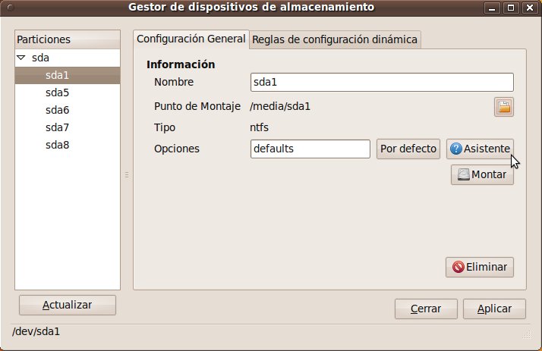Click the /media/sda1 mount point text
The width and height of the screenshot is (542, 351).
coord(280,106)
